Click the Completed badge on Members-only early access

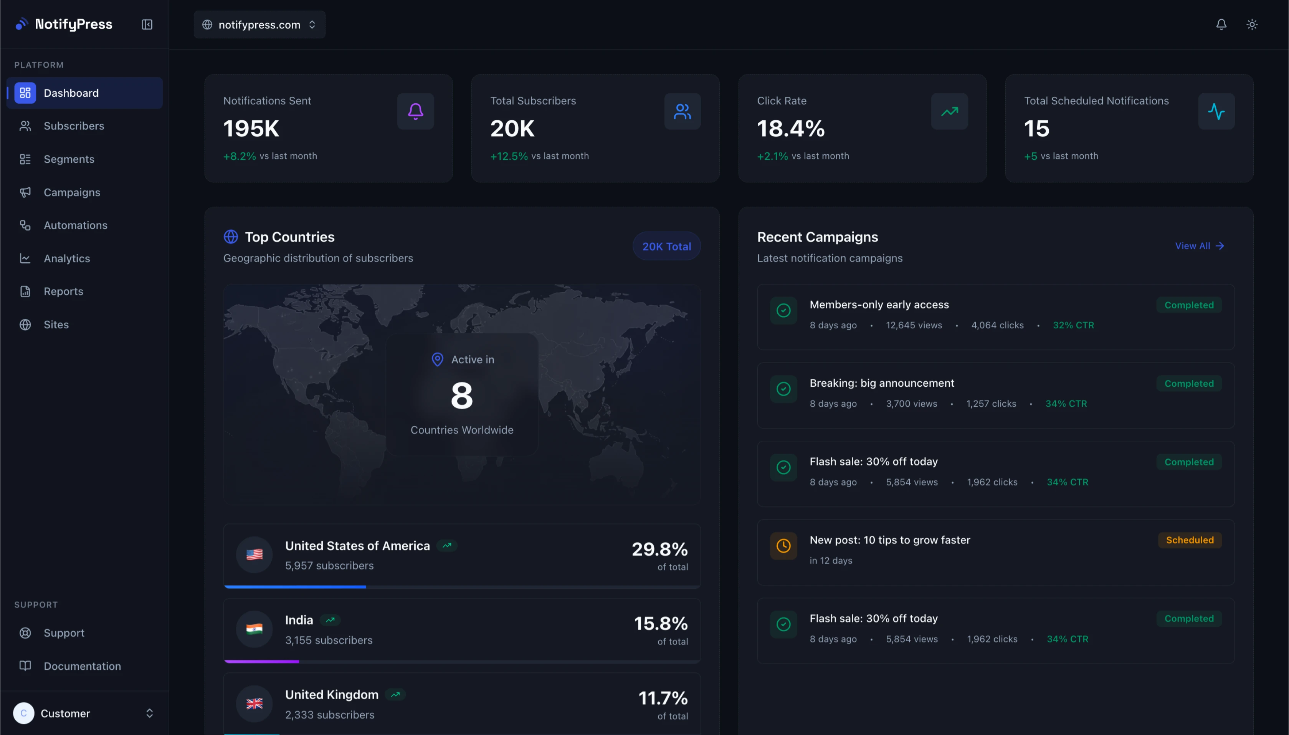click(1188, 305)
